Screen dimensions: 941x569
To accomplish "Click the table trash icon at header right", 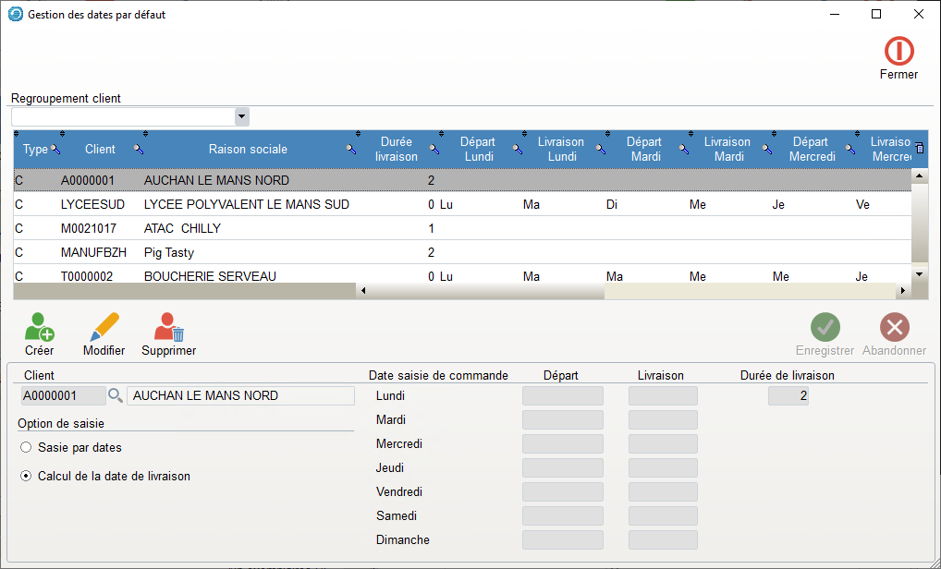I will point(919,148).
